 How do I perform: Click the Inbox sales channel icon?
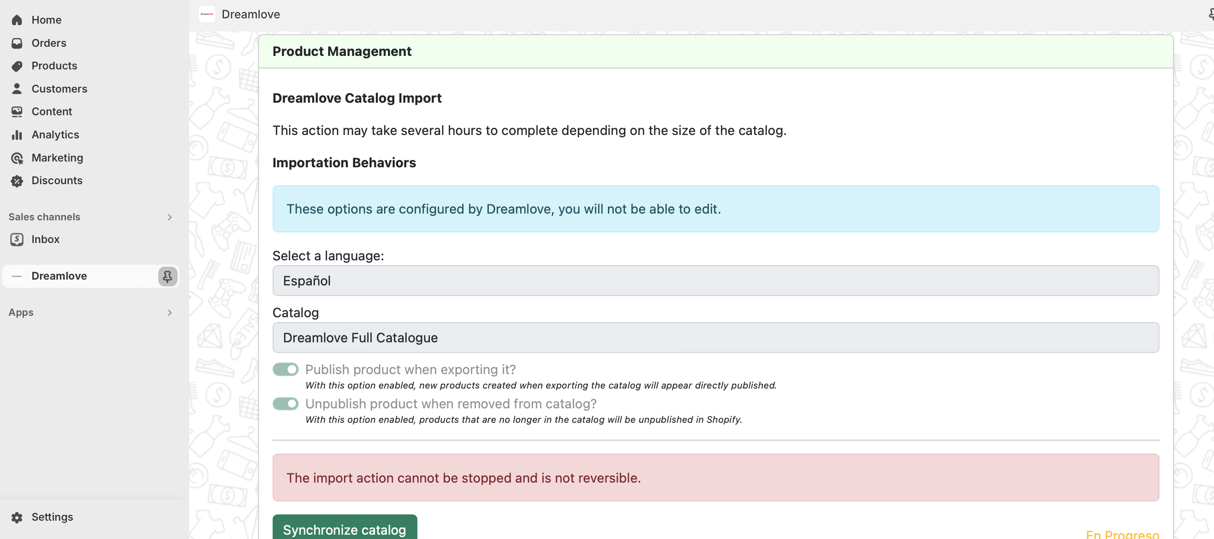coord(17,240)
